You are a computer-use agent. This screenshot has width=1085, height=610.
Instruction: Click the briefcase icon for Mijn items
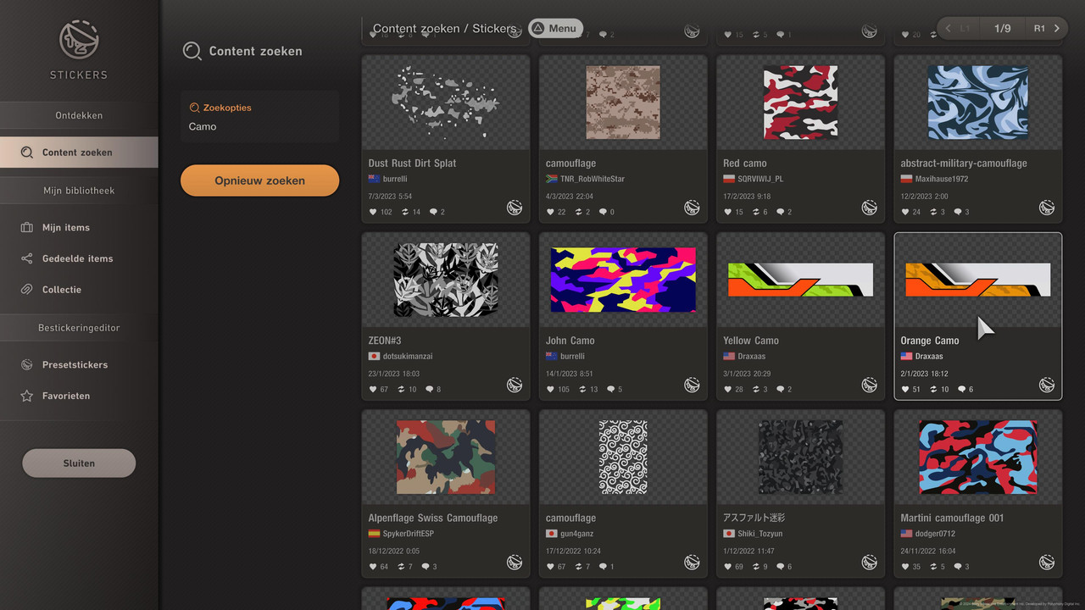(x=26, y=227)
